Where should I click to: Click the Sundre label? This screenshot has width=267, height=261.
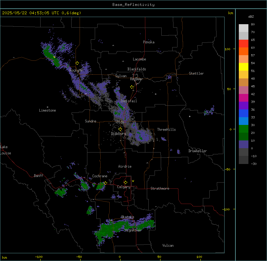[x=90, y=121]
